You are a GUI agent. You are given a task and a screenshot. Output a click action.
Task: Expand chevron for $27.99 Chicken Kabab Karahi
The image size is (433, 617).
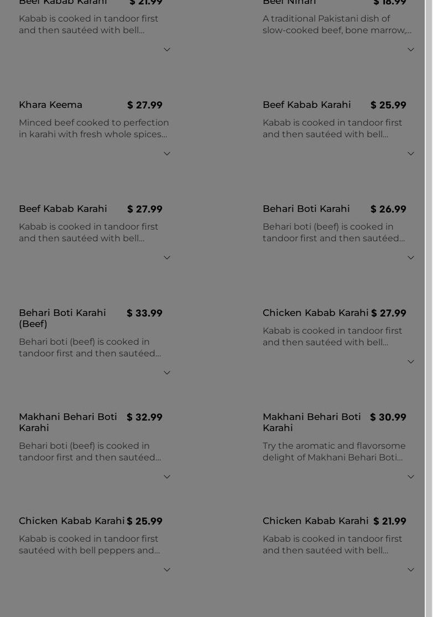pos(411,362)
